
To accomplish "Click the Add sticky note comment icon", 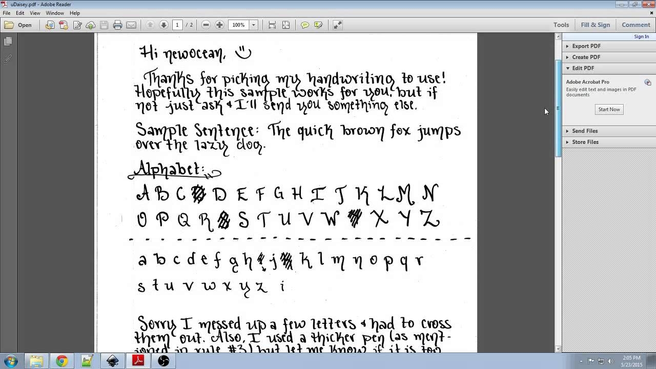I will coord(304,24).
